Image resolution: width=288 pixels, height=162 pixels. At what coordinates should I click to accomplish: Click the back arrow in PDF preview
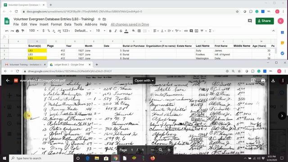point(8,81)
